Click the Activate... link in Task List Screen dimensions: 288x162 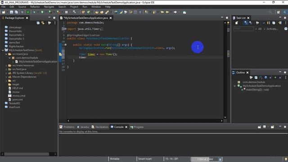(272, 29)
